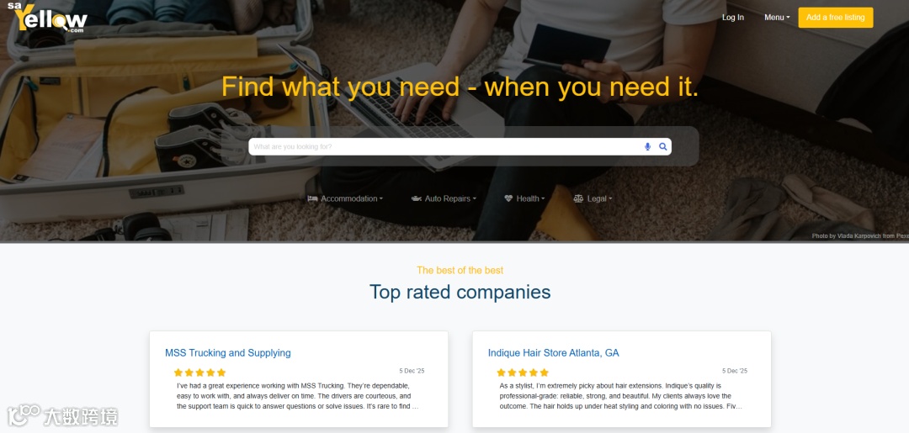Click the Log In link

[x=733, y=18]
